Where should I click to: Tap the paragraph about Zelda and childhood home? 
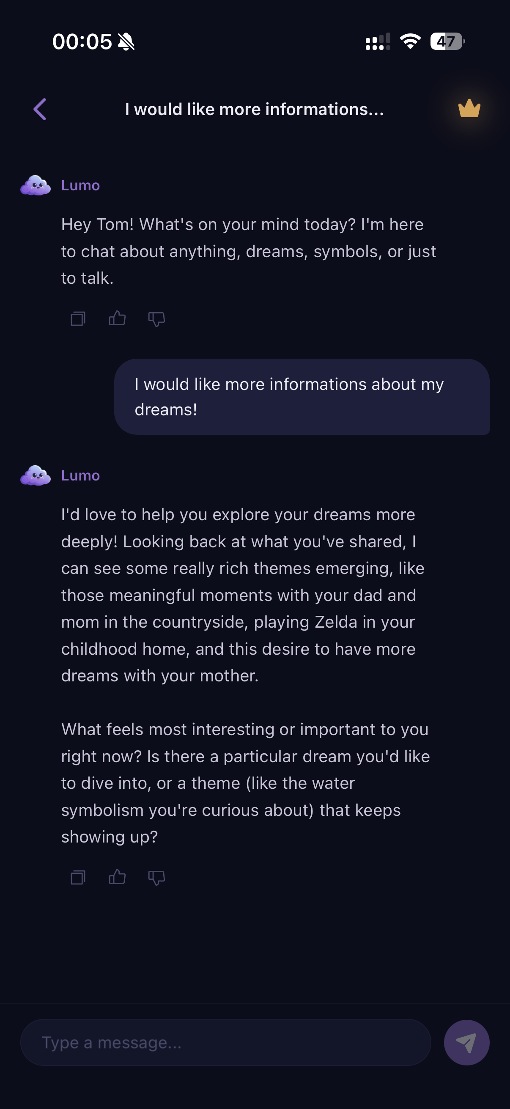tap(242, 595)
